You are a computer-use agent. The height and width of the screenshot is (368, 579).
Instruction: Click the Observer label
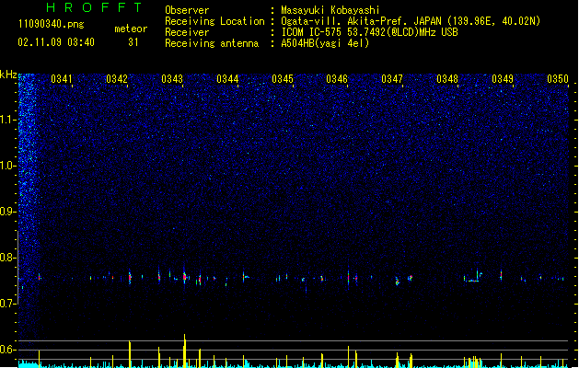click(x=187, y=10)
